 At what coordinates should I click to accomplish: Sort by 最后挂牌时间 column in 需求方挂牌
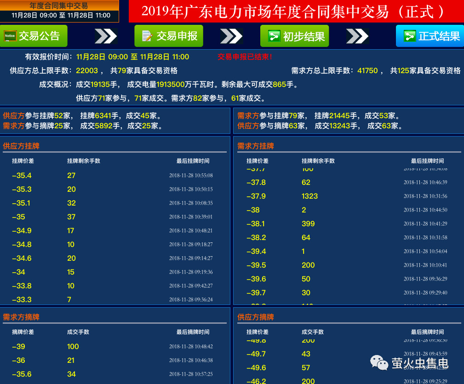427,161
